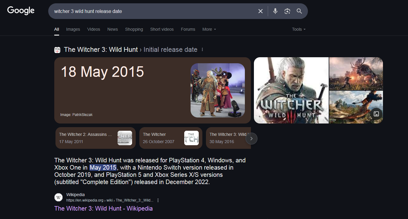Image resolution: width=408 pixels, height=219 pixels.
Task: Click the Google logo
Action: [21, 11]
